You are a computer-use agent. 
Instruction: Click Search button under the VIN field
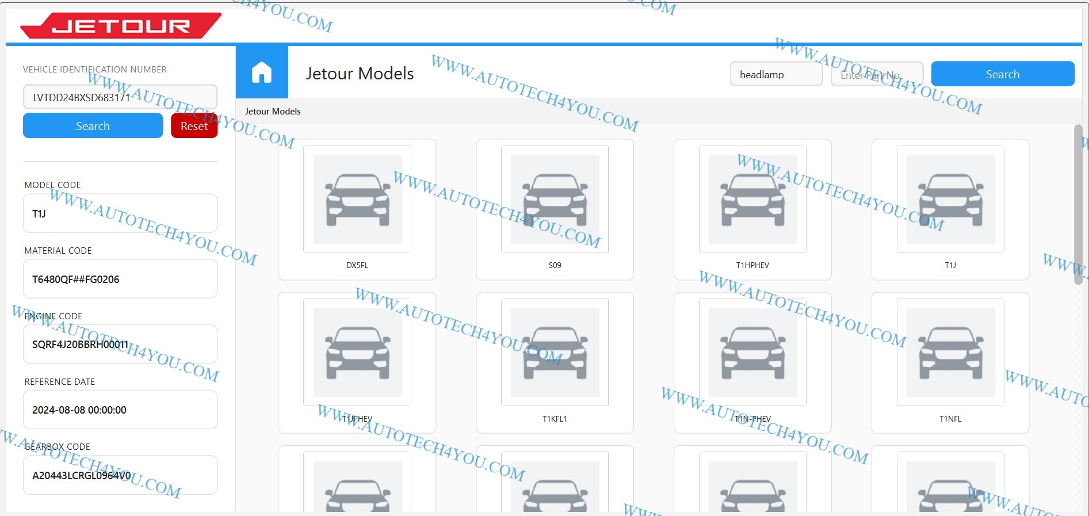[x=93, y=126]
